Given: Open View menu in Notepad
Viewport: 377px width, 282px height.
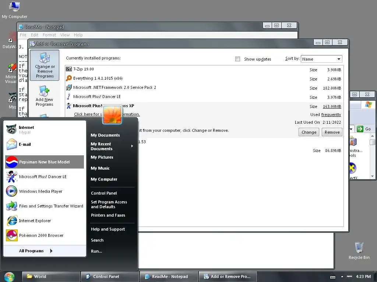Looking at the screenshot, I should pyautogui.click(x=65, y=35).
